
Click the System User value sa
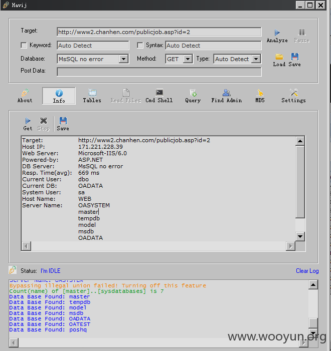click(81, 192)
